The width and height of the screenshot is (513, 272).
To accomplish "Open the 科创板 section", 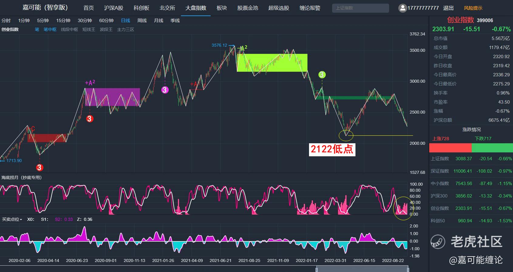I will coord(141,8).
